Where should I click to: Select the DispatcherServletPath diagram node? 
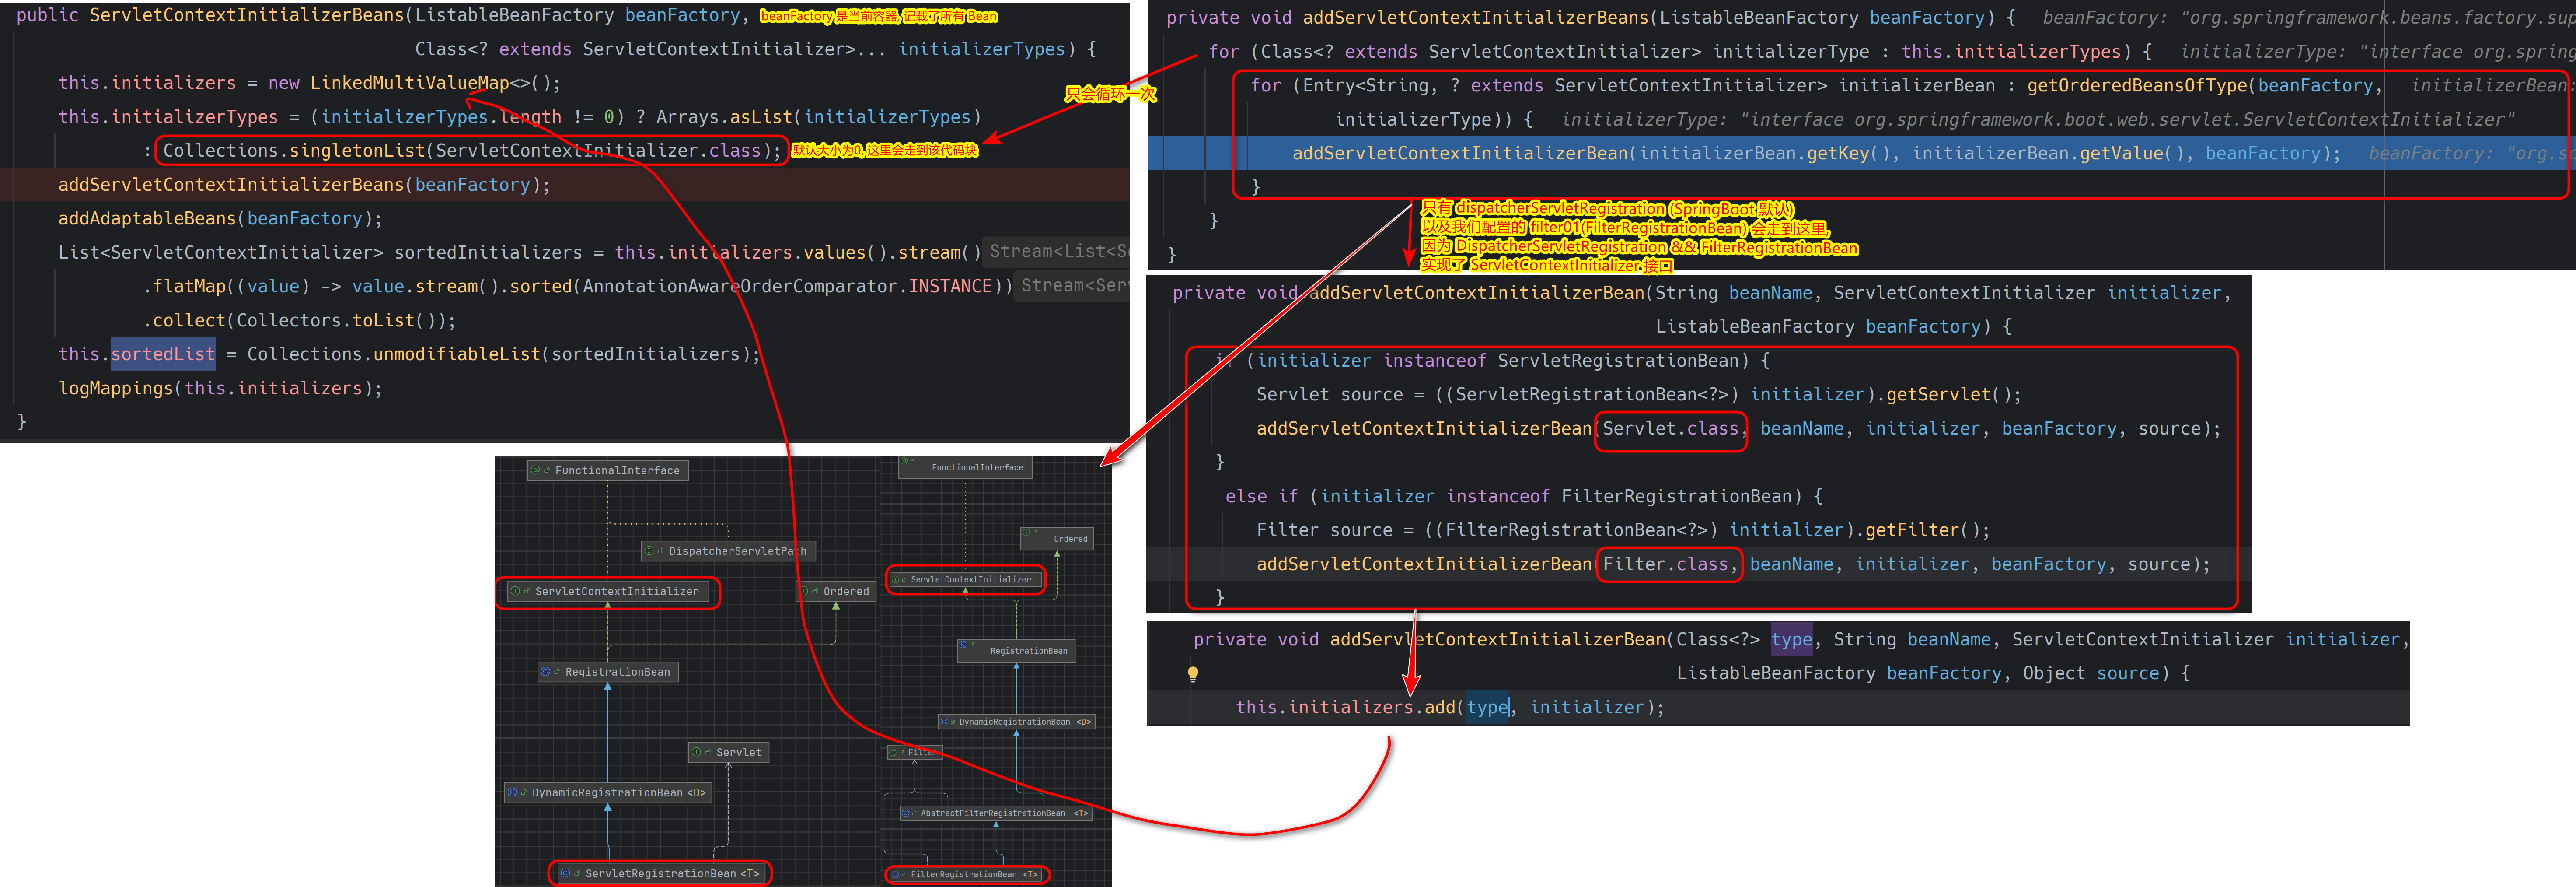[x=728, y=551]
